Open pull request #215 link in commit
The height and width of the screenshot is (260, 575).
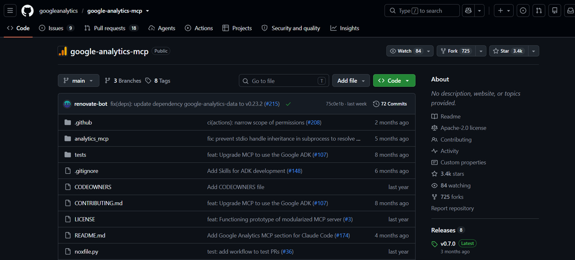[272, 104]
